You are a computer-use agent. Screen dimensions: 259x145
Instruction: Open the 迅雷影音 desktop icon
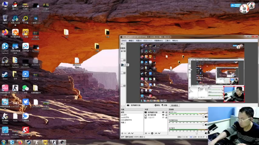[26, 117]
